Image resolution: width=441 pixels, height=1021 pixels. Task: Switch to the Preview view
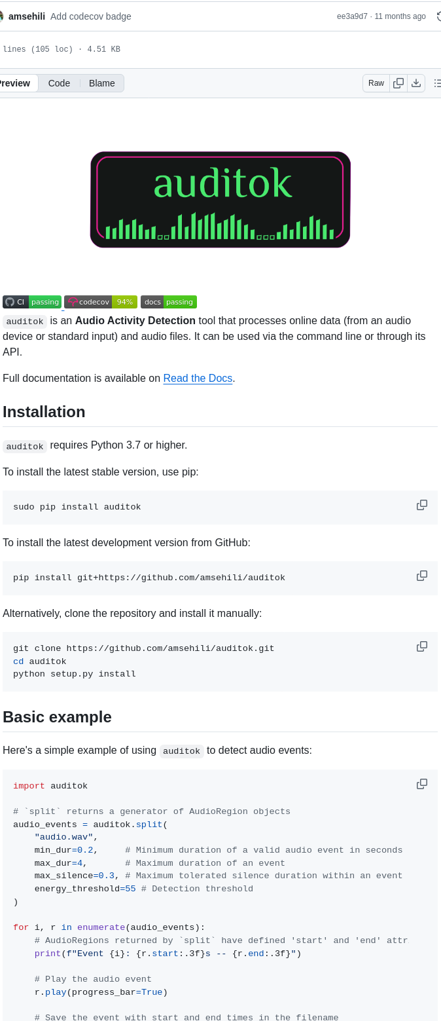click(14, 83)
